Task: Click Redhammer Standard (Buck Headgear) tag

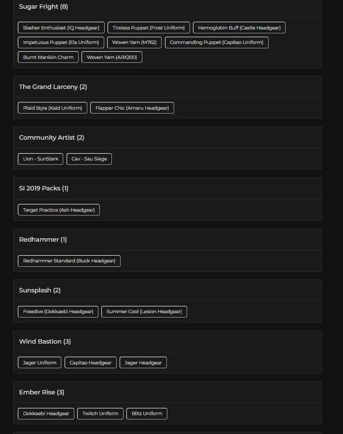Action: point(69,261)
